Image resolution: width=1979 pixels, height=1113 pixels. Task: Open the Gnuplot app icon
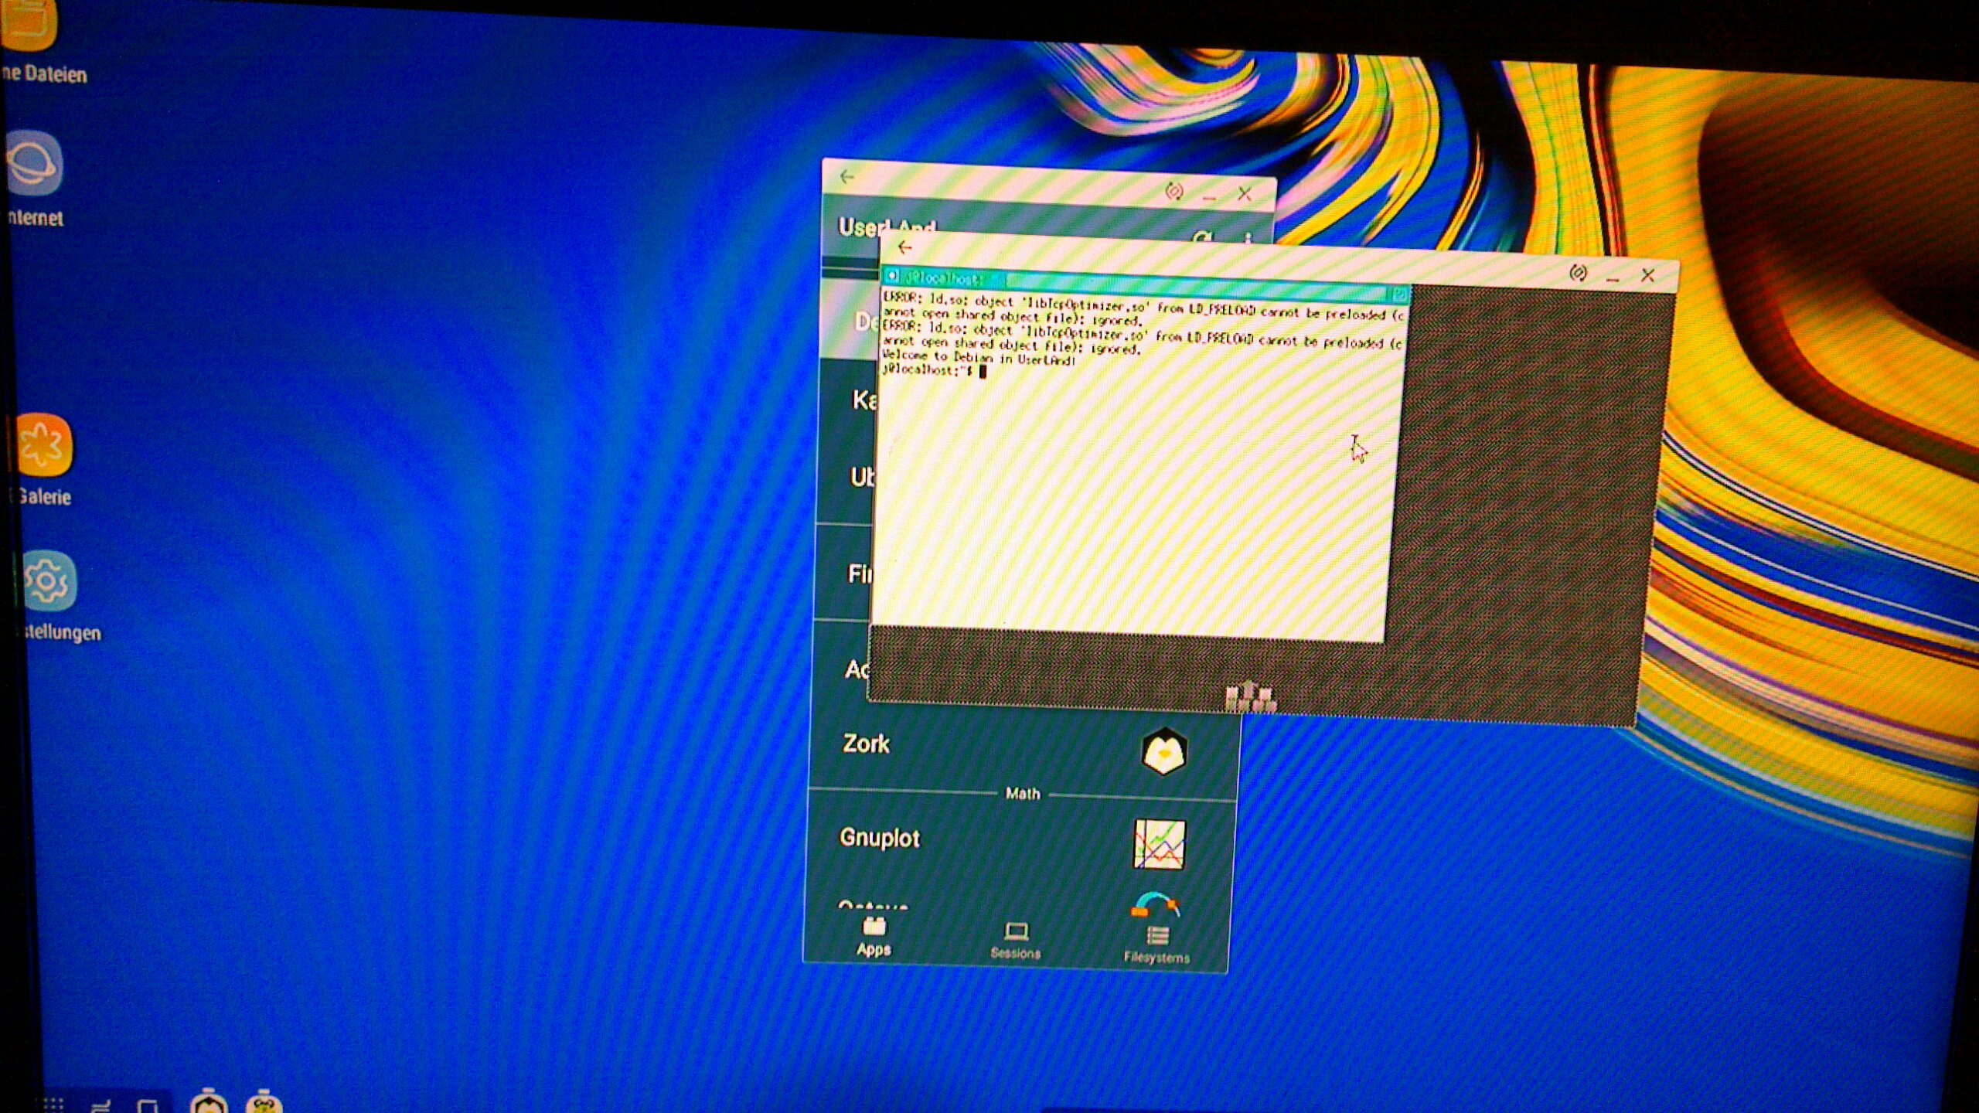click(x=1159, y=844)
